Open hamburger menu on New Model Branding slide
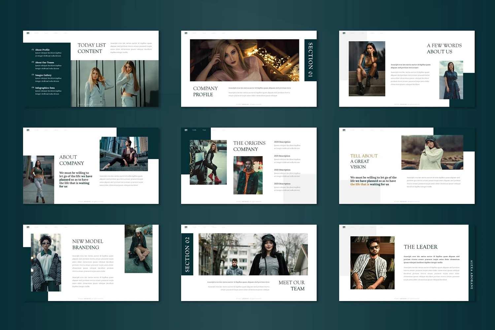 click(28, 227)
